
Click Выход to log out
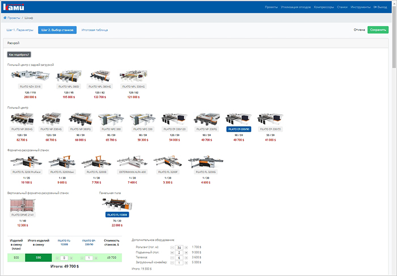381,7
